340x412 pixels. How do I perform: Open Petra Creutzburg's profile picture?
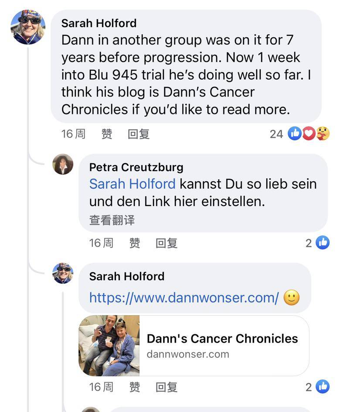point(63,165)
